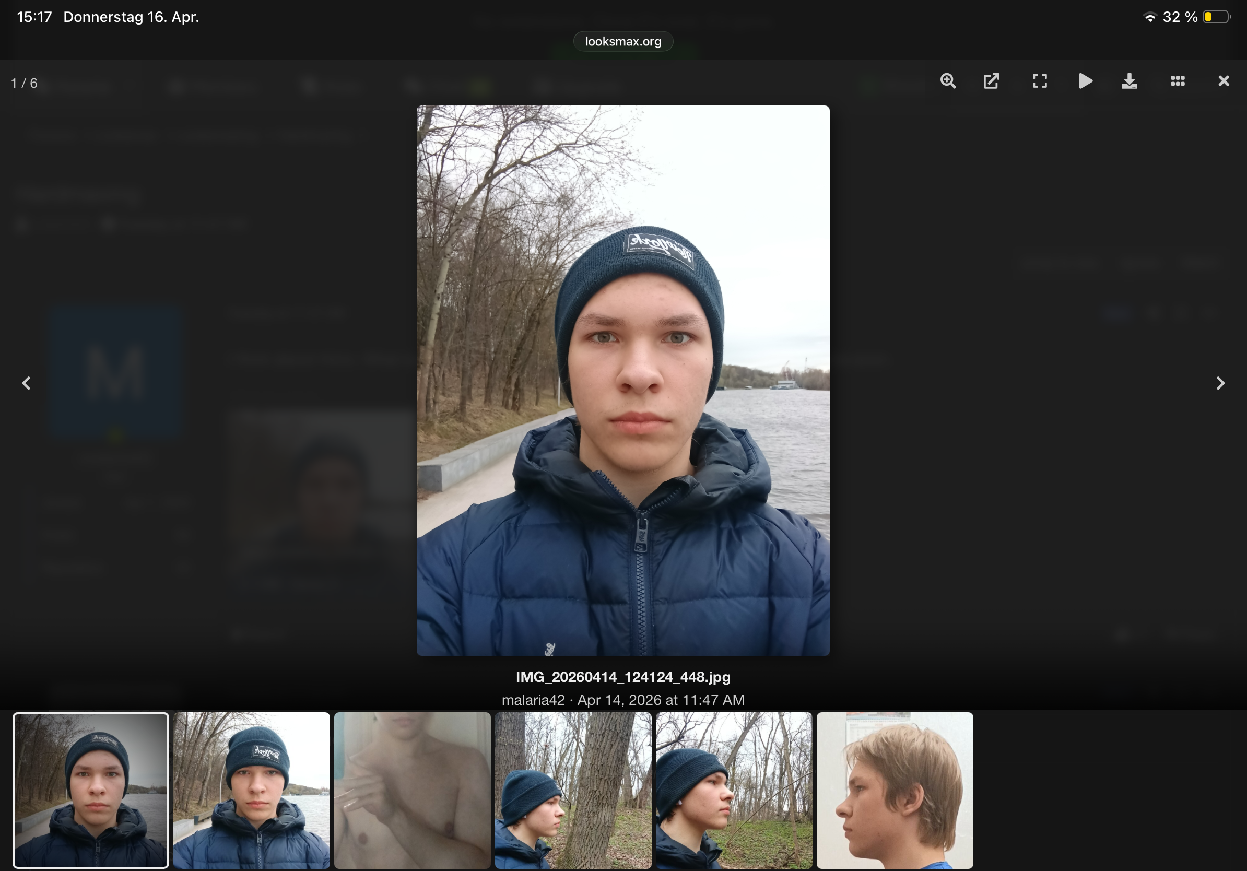Tap the main displayed photo
Viewport: 1247px width, 871px height.
pyautogui.click(x=623, y=381)
